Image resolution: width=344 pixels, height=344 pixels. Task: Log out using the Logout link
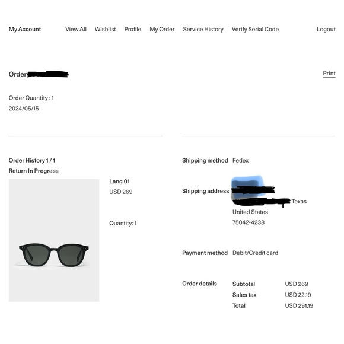tap(326, 30)
